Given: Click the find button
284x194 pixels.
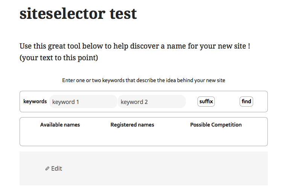Looking at the screenshot, I should [x=246, y=101].
